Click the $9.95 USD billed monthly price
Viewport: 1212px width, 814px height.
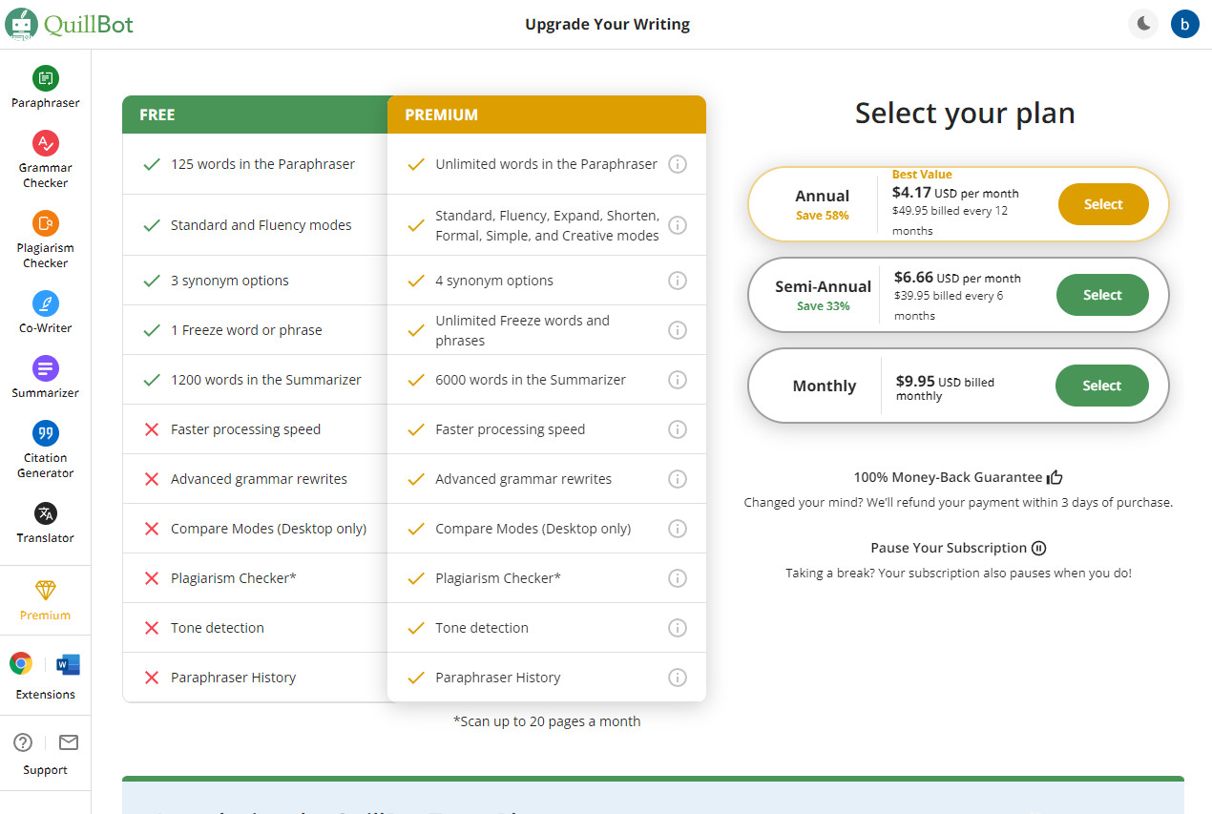coord(945,388)
